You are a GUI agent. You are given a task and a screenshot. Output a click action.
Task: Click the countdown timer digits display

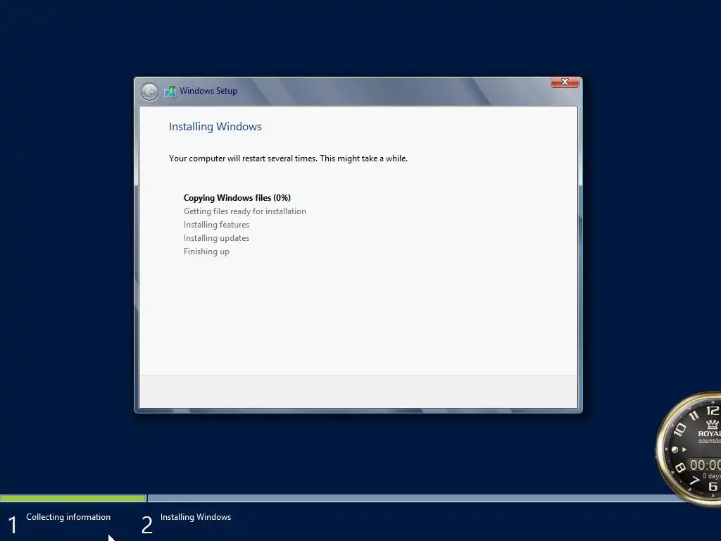pos(704,465)
